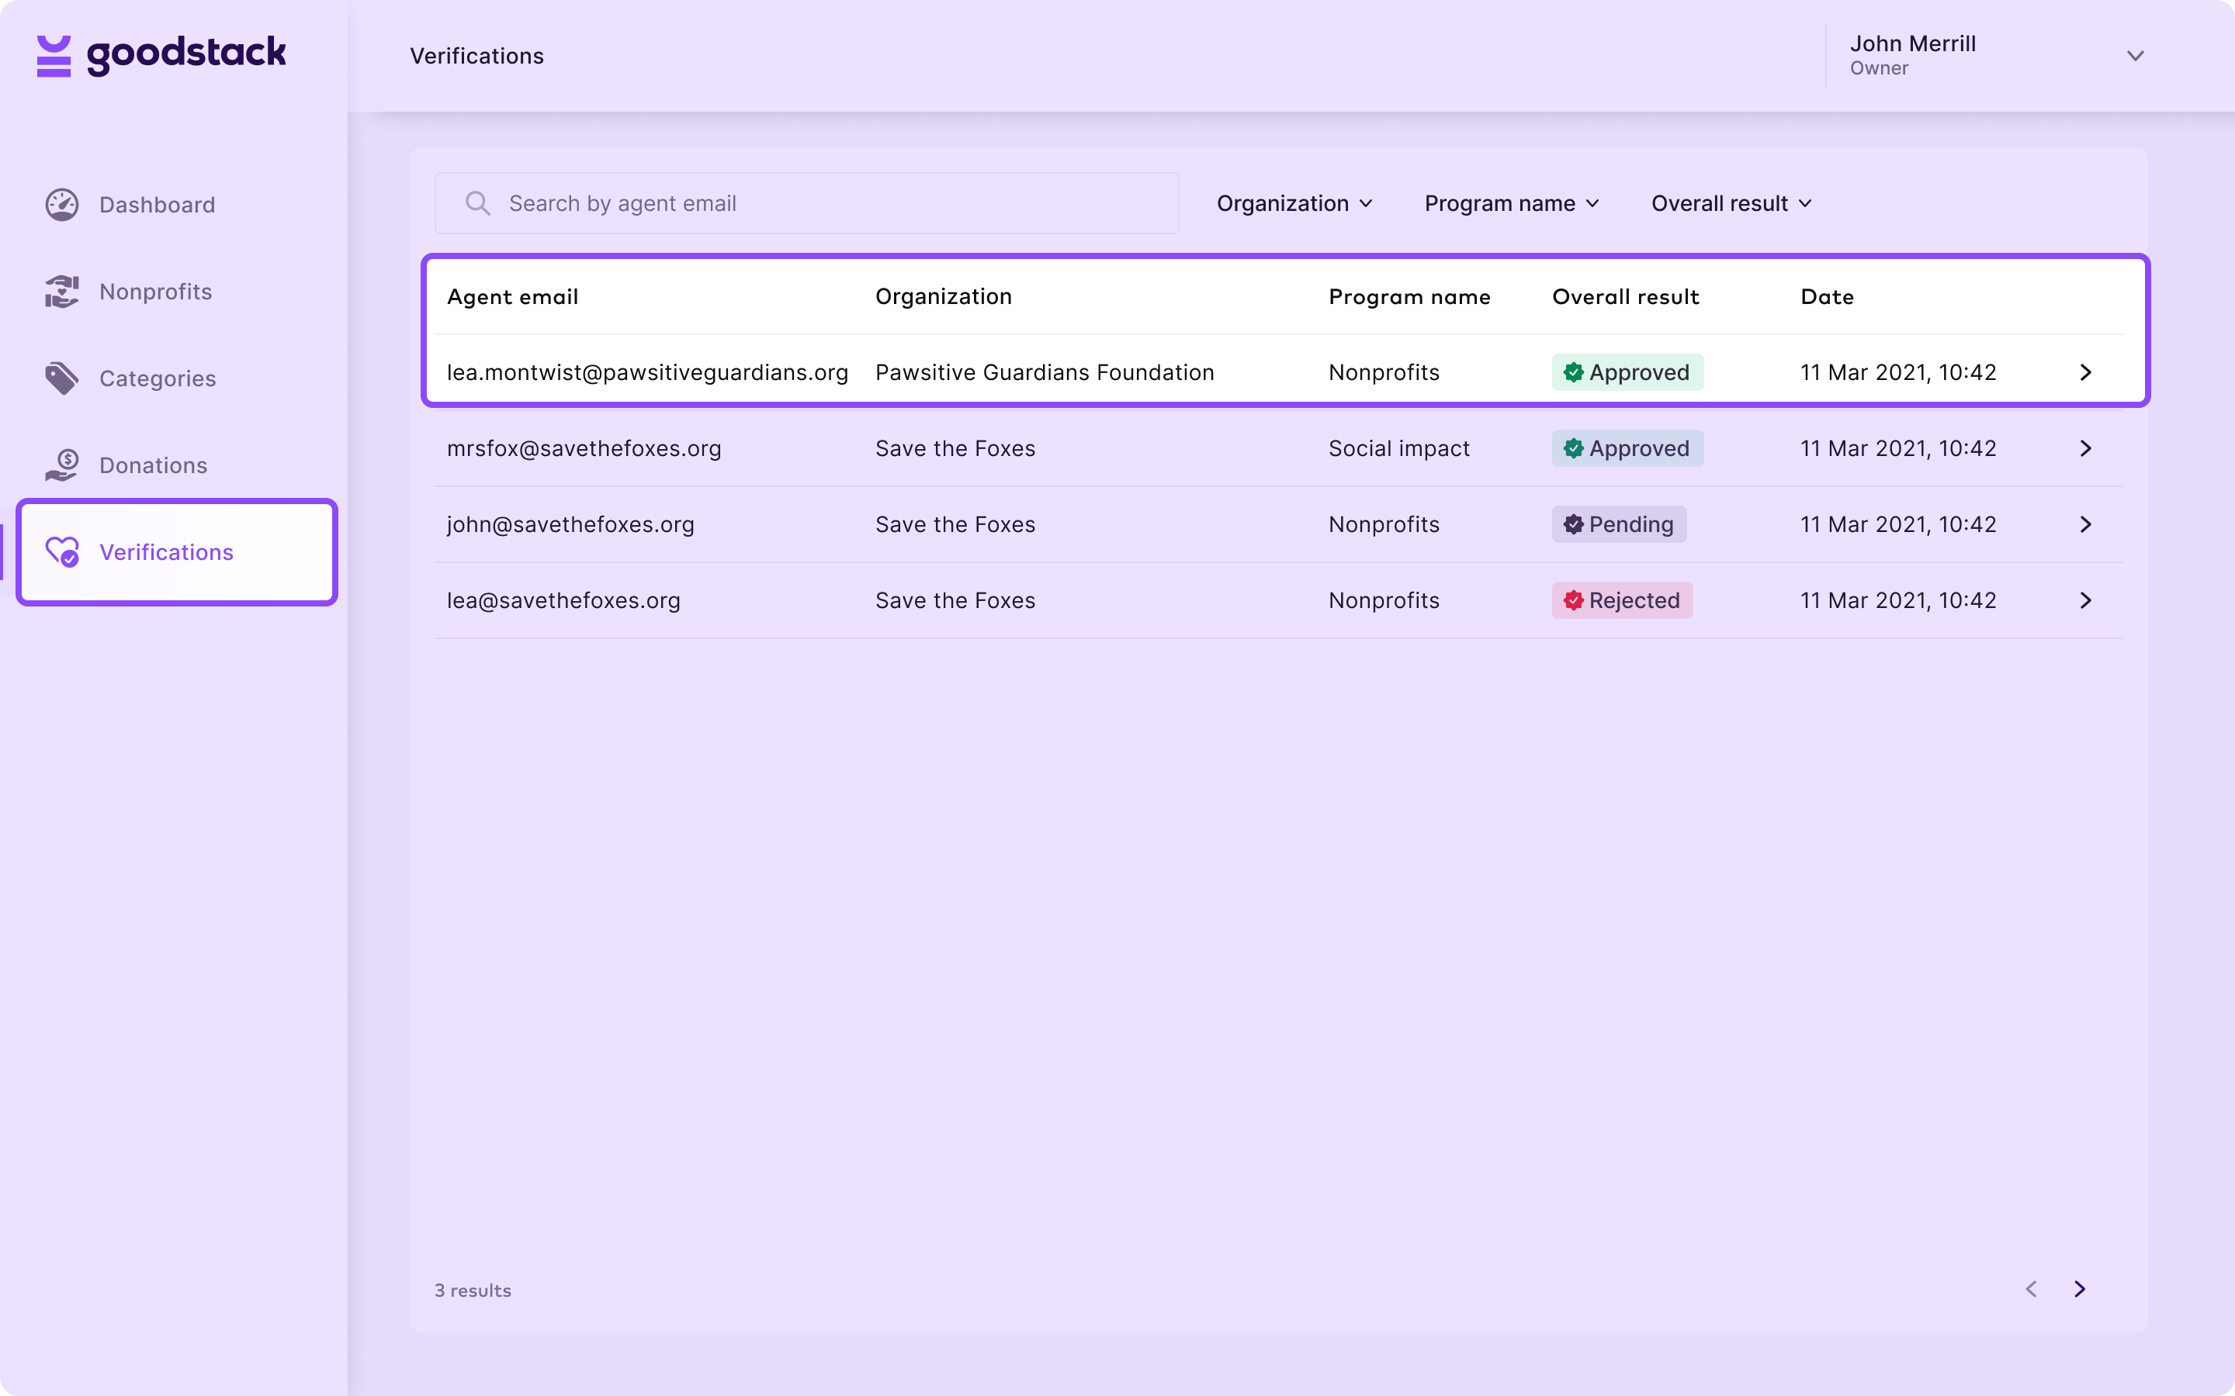
Task: Go to previous results page
Action: pyautogui.click(x=2031, y=1289)
